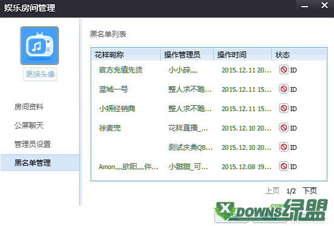Screen dimensions: 334x226
Task: Click time 2015.12.11 20...
Action: (x=246, y=70)
